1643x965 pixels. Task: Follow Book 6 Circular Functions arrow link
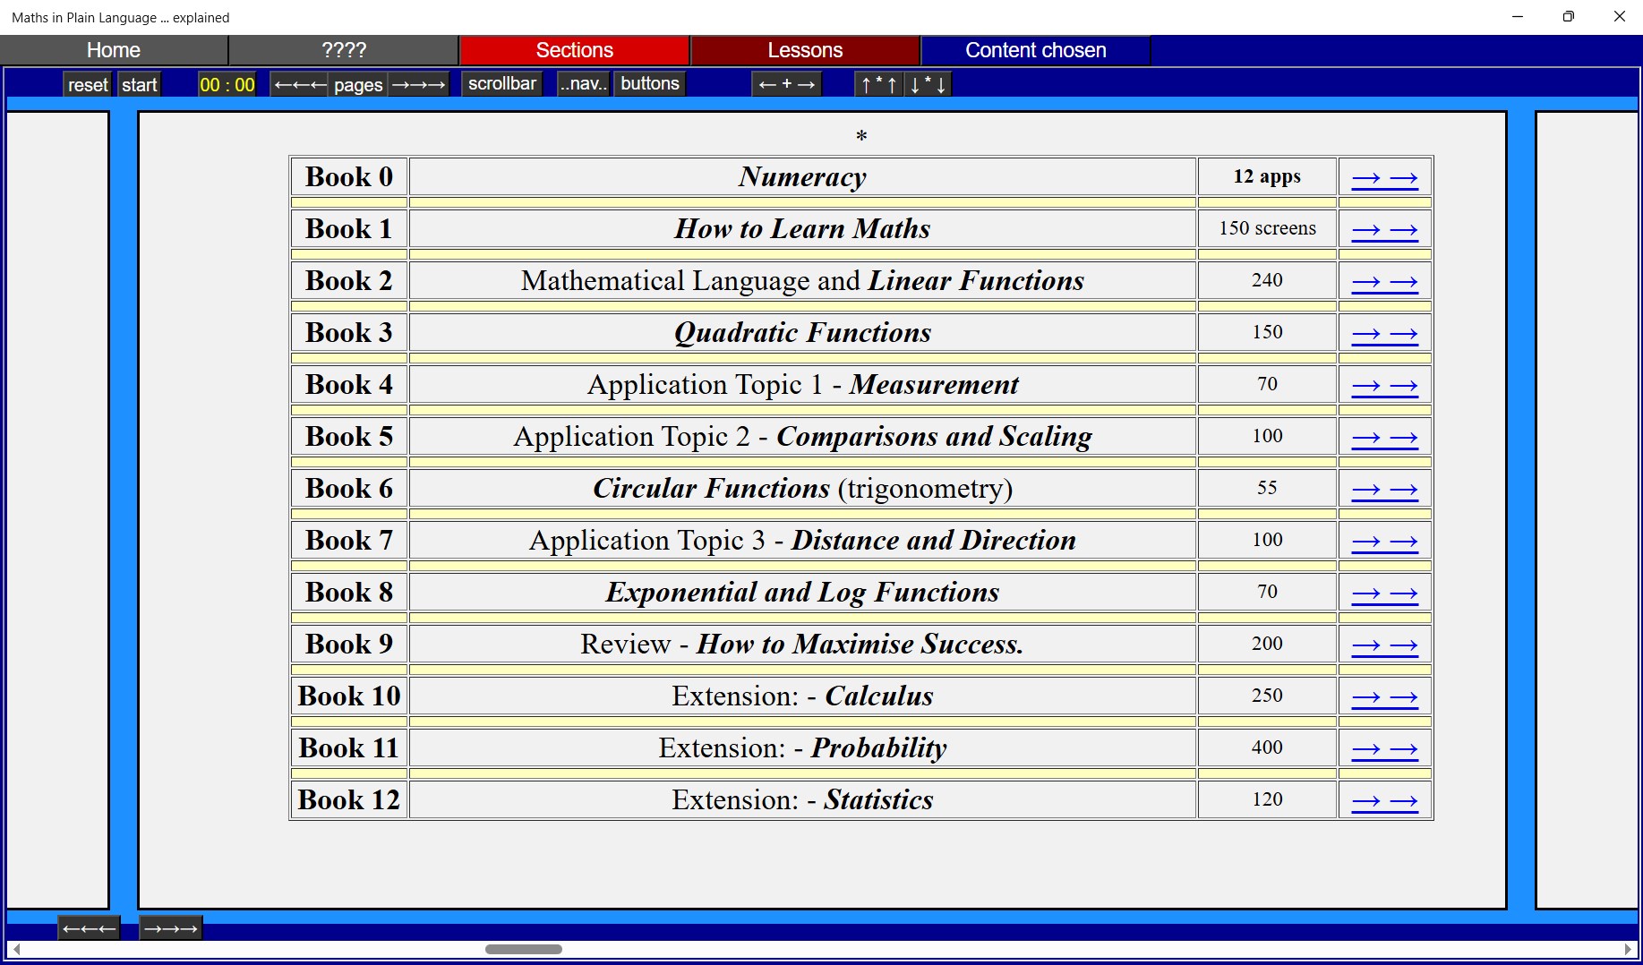pos(1384,490)
